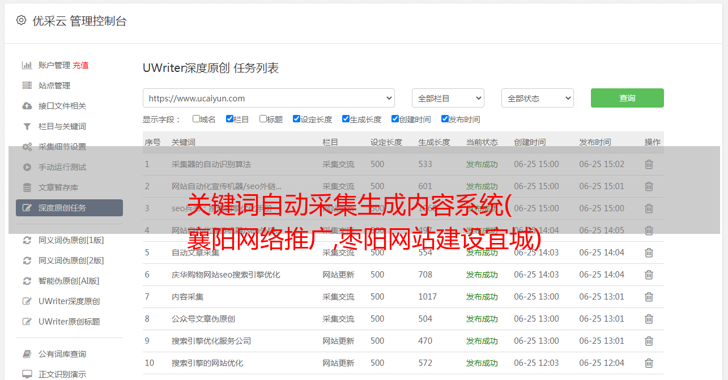Click the trash icon in row 2
This screenshot has width=728, height=380.
coord(649,186)
